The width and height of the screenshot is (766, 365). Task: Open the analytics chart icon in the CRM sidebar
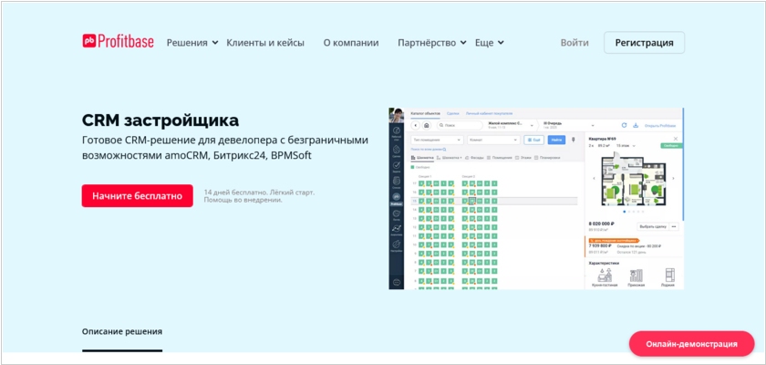[397, 228]
